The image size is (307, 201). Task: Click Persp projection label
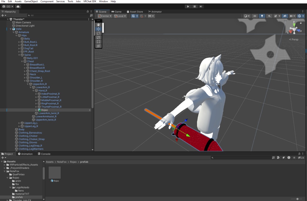(294, 39)
